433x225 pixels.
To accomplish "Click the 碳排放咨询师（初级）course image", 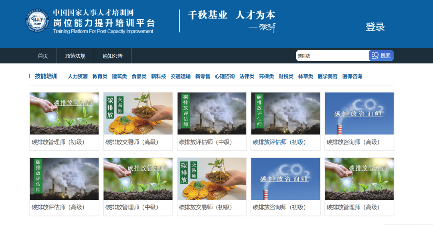I will coord(285,179).
